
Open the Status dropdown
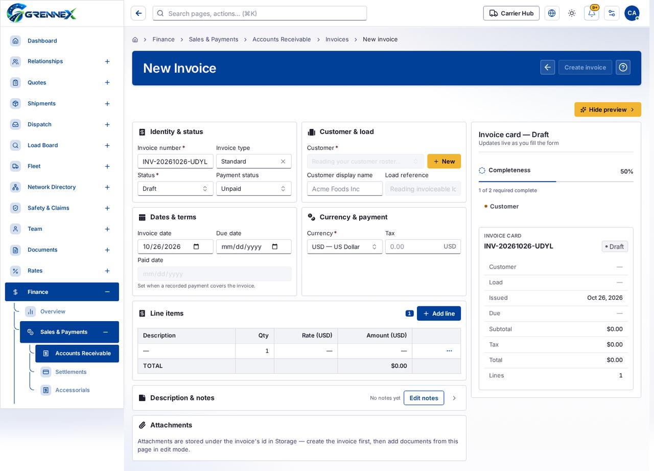tap(175, 189)
